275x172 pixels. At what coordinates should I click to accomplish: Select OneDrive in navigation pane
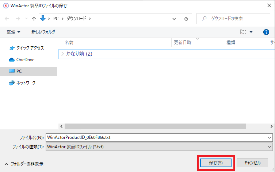coord(22,60)
